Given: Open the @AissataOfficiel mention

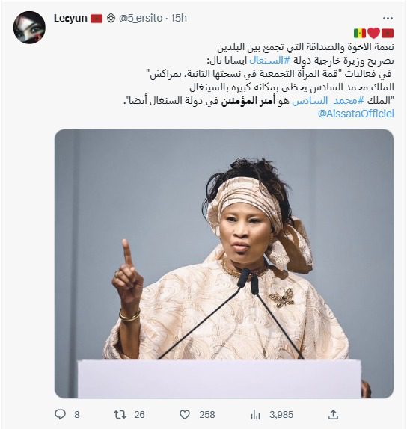Looking at the screenshot, I should click(356, 114).
